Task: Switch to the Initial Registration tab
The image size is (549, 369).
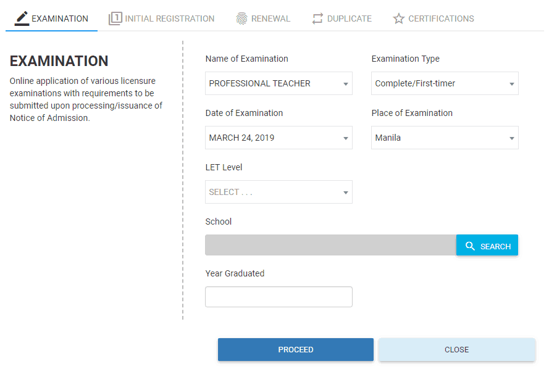Action: pyautogui.click(x=162, y=18)
